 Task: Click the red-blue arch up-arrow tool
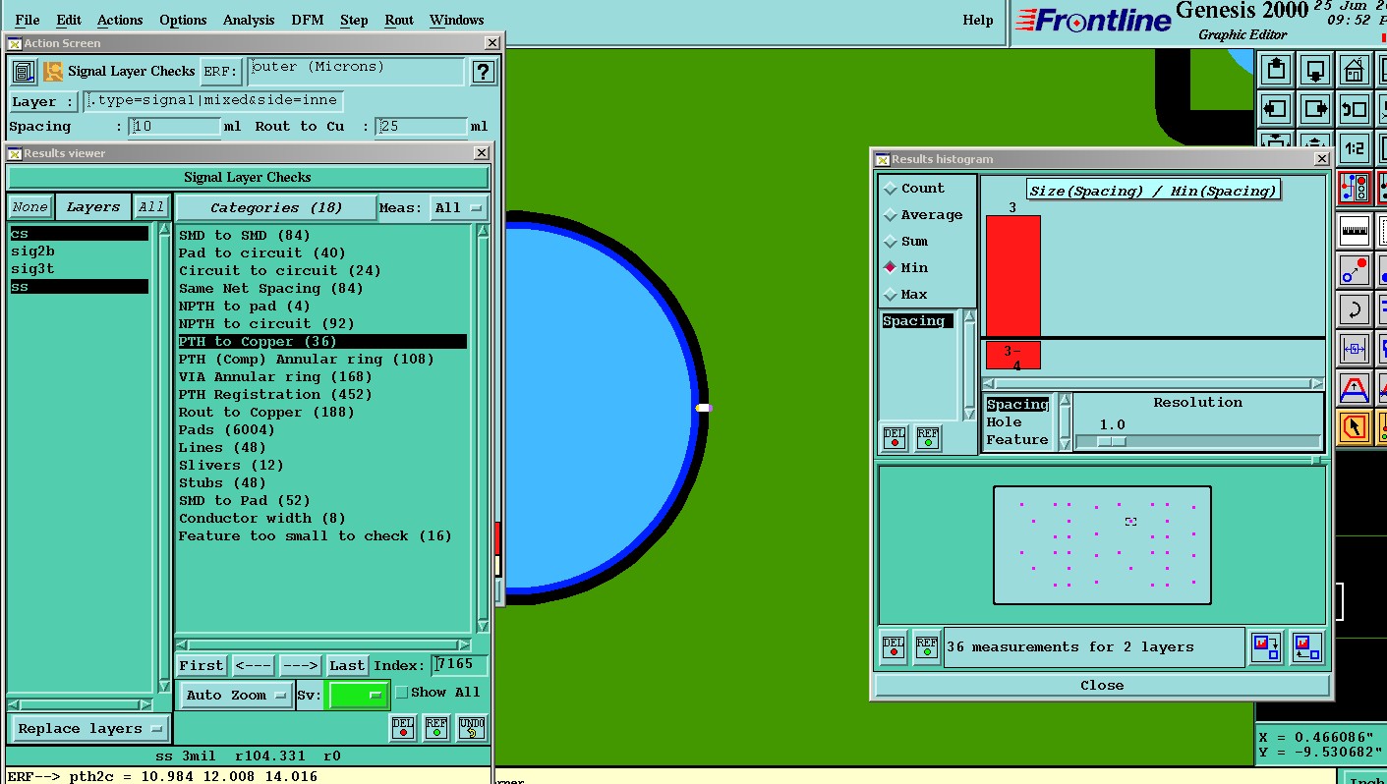click(1355, 388)
